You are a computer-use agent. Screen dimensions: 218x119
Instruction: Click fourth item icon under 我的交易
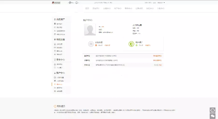[55, 54]
